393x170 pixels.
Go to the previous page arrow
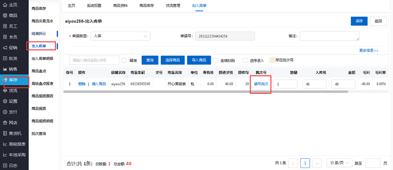pos(293,163)
